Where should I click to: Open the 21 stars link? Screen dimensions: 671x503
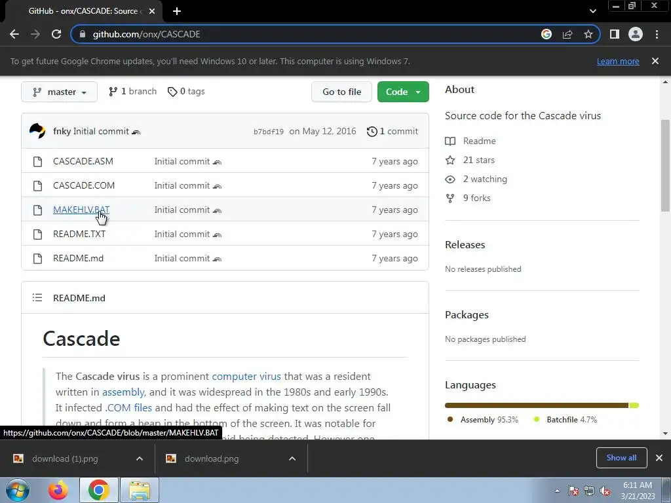point(470,160)
